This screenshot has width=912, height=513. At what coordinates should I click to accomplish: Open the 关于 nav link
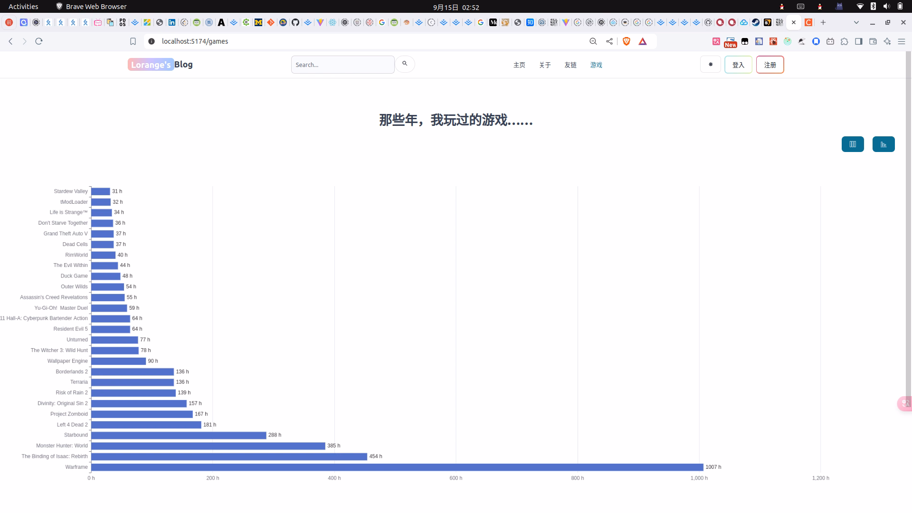pos(545,65)
